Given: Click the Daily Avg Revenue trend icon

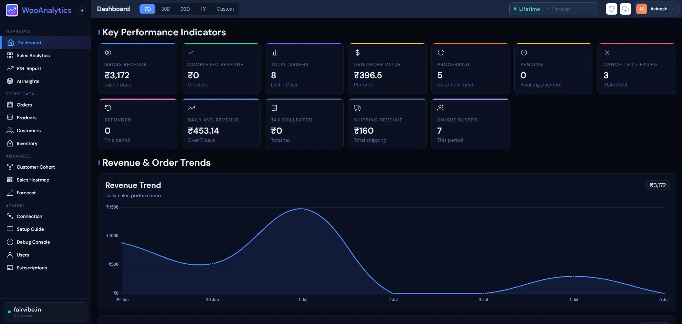Looking at the screenshot, I should (x=191, y=108).
